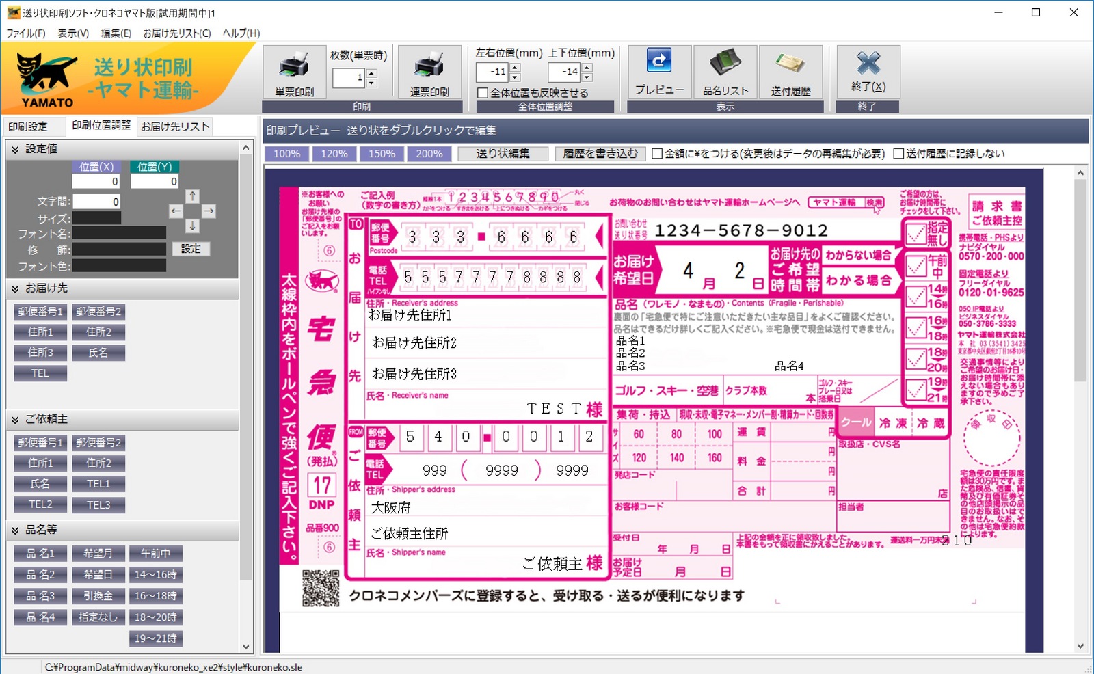This screenshot has height=674, width=1094.
Task: Toggle the 金額に¥をつける checkbox
Action: point(657,154)
